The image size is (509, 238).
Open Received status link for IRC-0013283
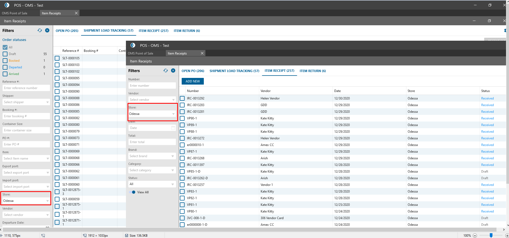tap(487, 105)
